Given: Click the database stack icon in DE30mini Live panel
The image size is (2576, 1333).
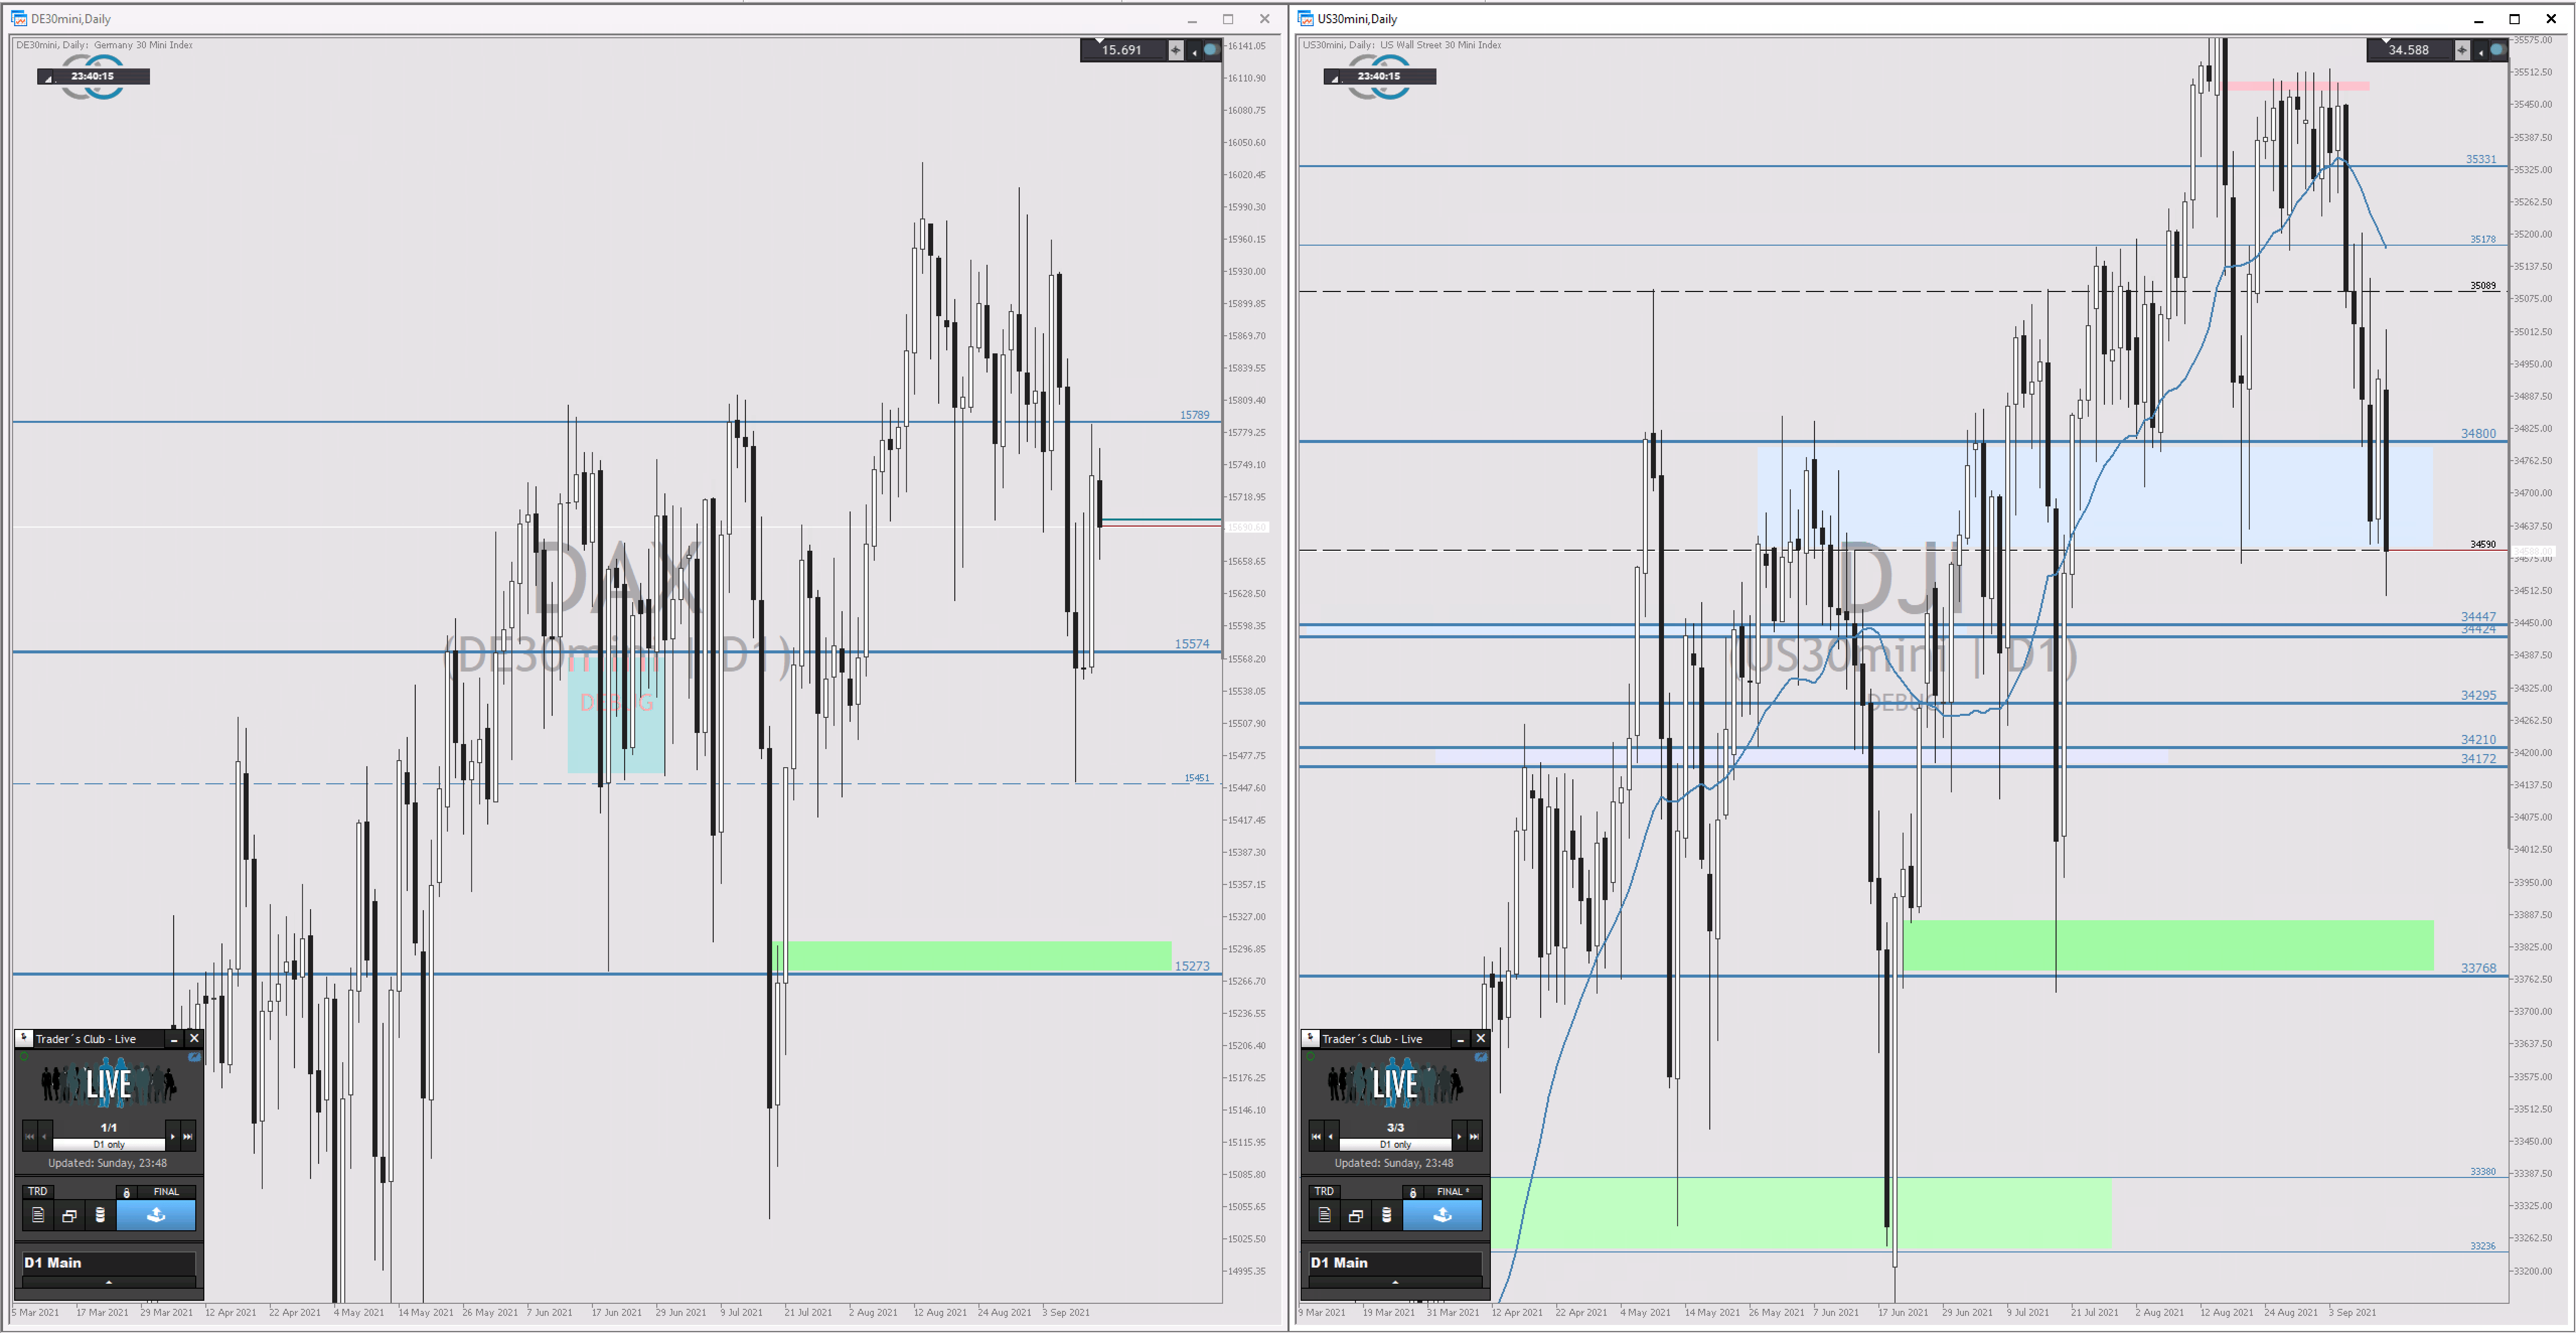Looking at the screenshot, I should click(100, 1215).
